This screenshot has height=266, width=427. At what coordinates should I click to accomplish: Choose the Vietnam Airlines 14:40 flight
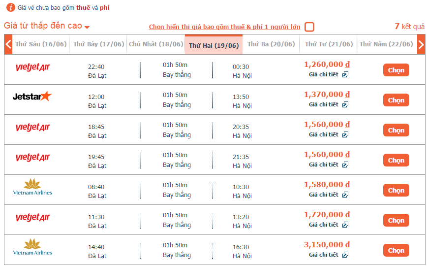point(396,250)
